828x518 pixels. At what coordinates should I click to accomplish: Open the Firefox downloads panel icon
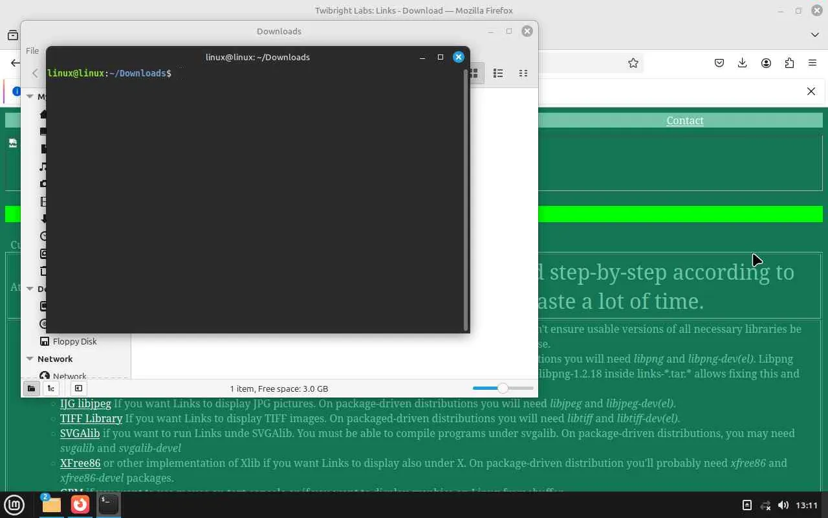tap(743, 63)
